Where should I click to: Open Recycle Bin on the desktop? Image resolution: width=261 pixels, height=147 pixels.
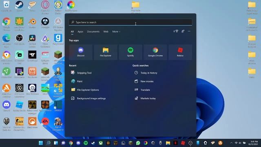[x=7, y=6]
